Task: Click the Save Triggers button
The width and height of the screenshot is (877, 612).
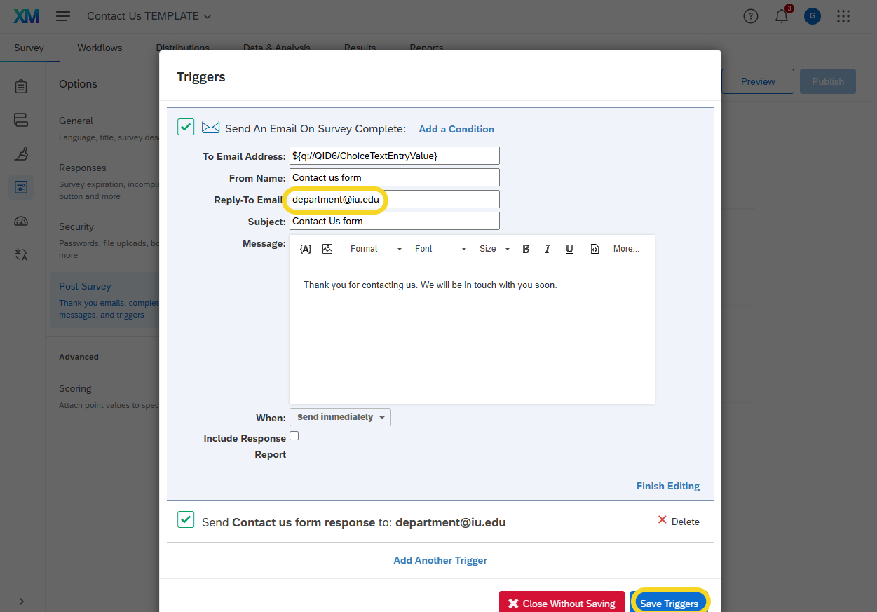Action: tap(669, 604)
